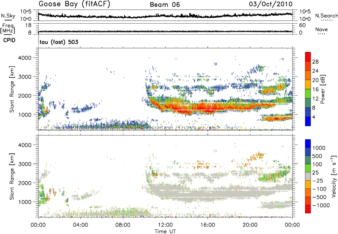Screen dimensions: 338x234
Task: Select the "Beam 06" heading
Action: click(x=165, y=5)
